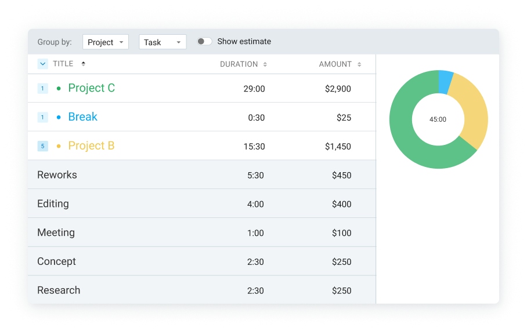Open the Task group-by dropdown

(x=163, y=42)
